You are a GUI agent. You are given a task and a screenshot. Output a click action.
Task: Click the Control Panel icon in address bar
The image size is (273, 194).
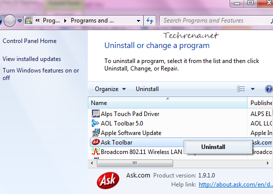(x=29, y=20)
